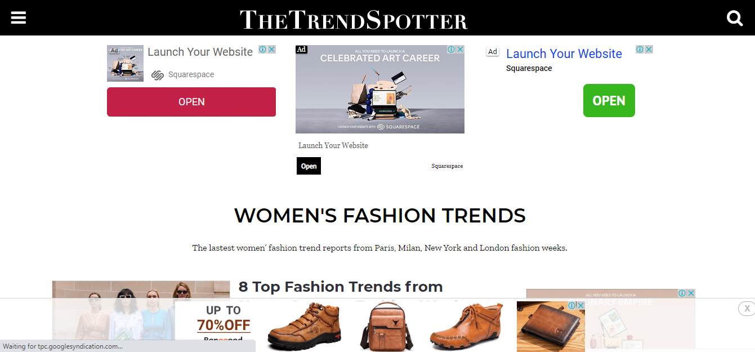755x352 pixels.
Task: Click the small Squarespace ad thumbnail on left
Action: 125,64
